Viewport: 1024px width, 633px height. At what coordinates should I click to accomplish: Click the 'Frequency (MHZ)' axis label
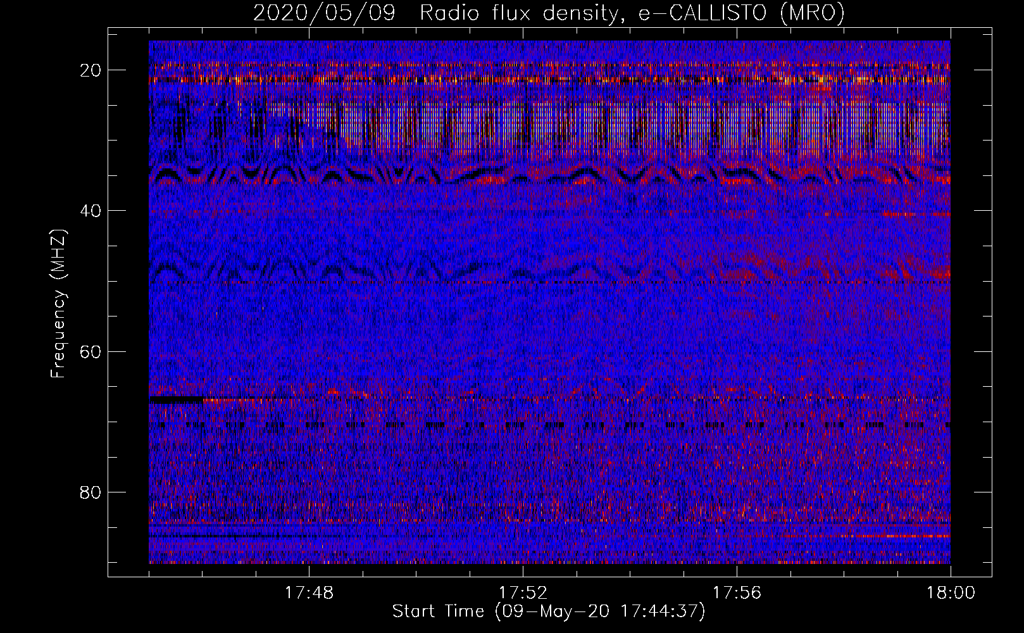[x=58, y=304]
